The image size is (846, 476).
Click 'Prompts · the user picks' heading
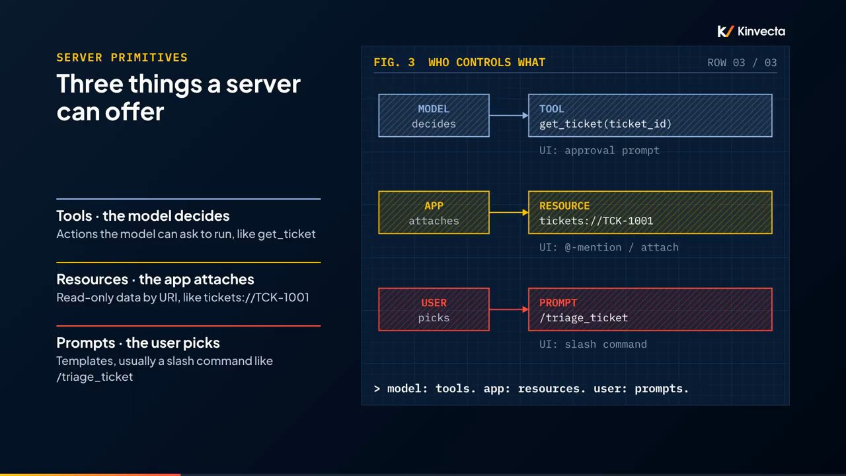pyautogui.click(x=138, y=342)
